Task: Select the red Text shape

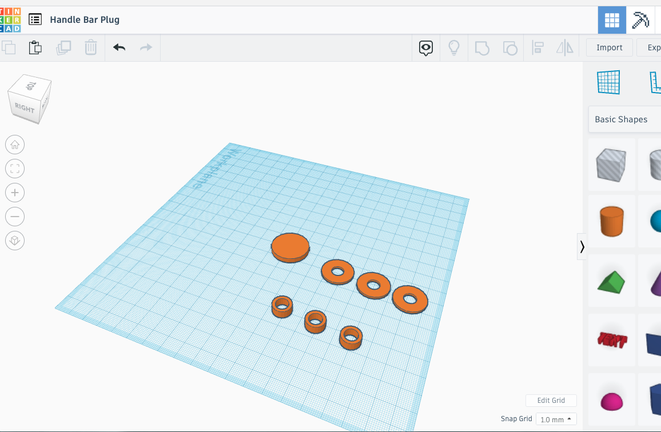Action: 611,339
